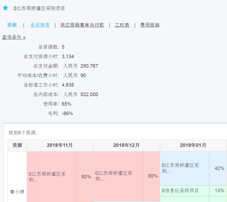Open the 承诺摘要 tab
This screenshot has width=227, height=202.
coord(40,25)
